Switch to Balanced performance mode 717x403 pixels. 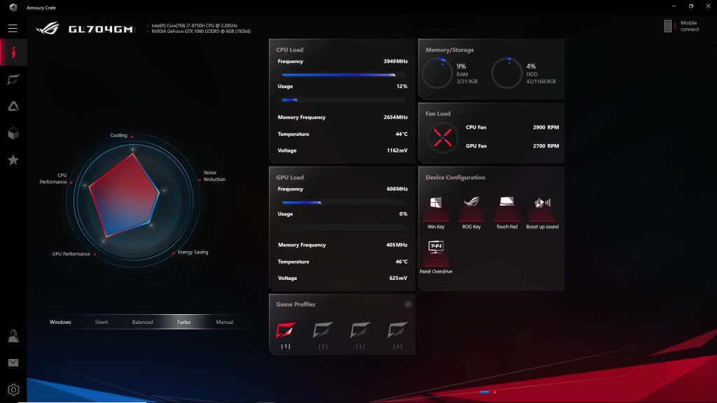142,322
